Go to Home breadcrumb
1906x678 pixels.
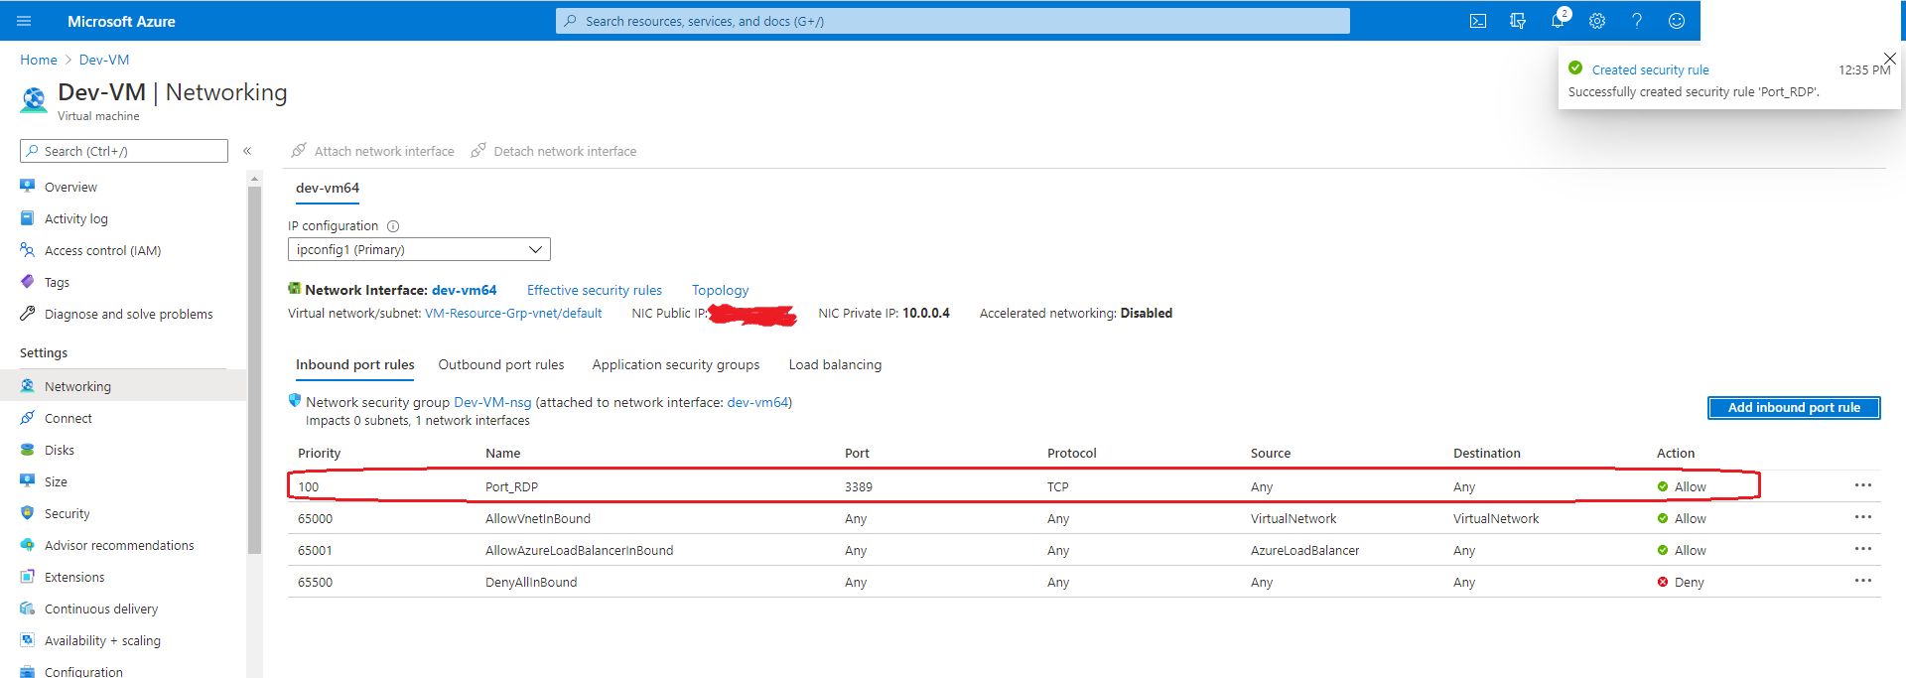pos(39,60)
